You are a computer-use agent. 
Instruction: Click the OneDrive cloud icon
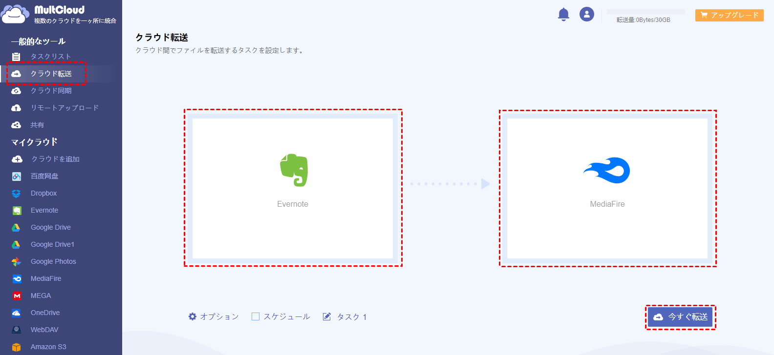[16, 313]
